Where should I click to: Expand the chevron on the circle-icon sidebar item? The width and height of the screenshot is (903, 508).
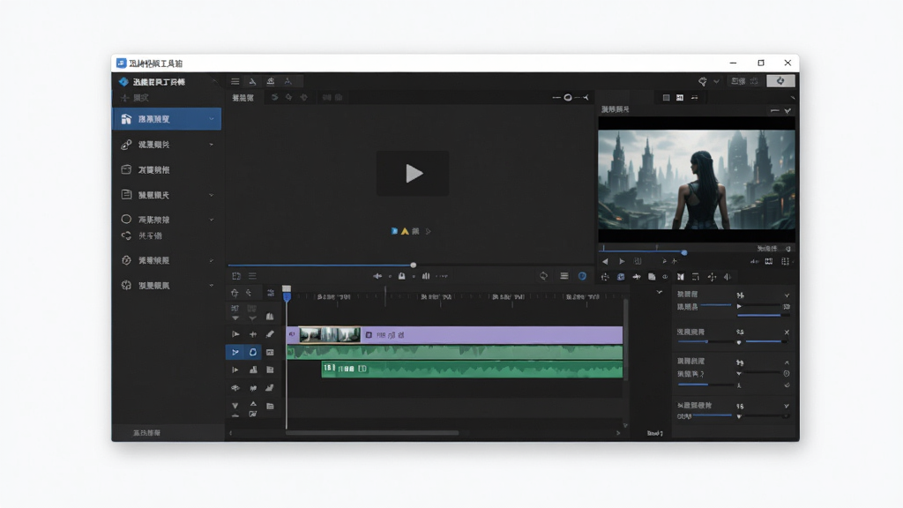(212, 220)
